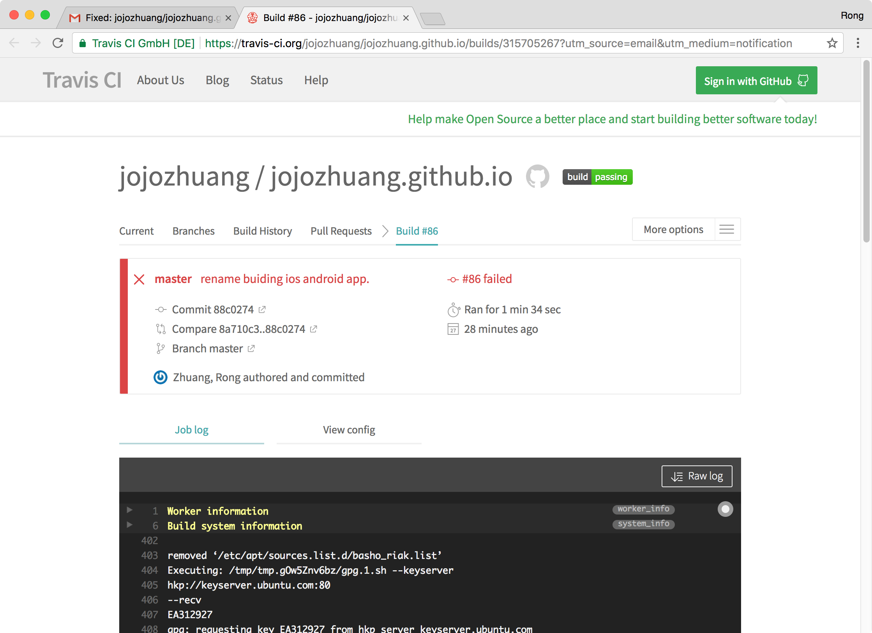
Task: Open the Help link
Action: click(316, 80)
